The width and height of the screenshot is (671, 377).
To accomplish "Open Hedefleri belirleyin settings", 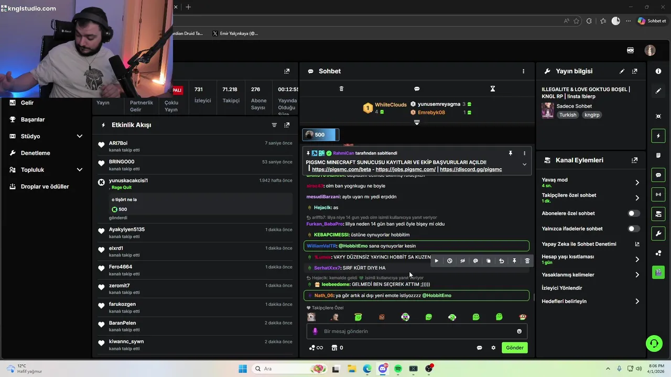I will 591,302.
